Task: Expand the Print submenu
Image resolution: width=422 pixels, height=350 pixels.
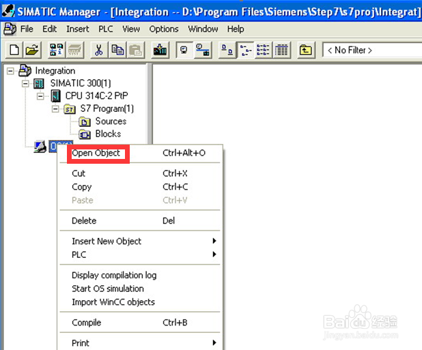Action: tap(141, 343)
